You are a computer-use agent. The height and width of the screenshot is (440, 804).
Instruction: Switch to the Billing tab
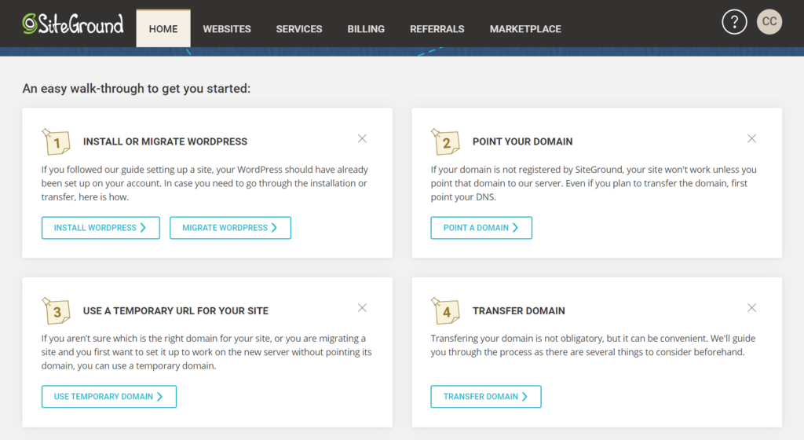tap(366, 29)
